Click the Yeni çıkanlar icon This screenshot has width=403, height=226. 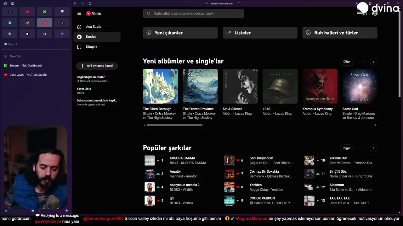149,33
